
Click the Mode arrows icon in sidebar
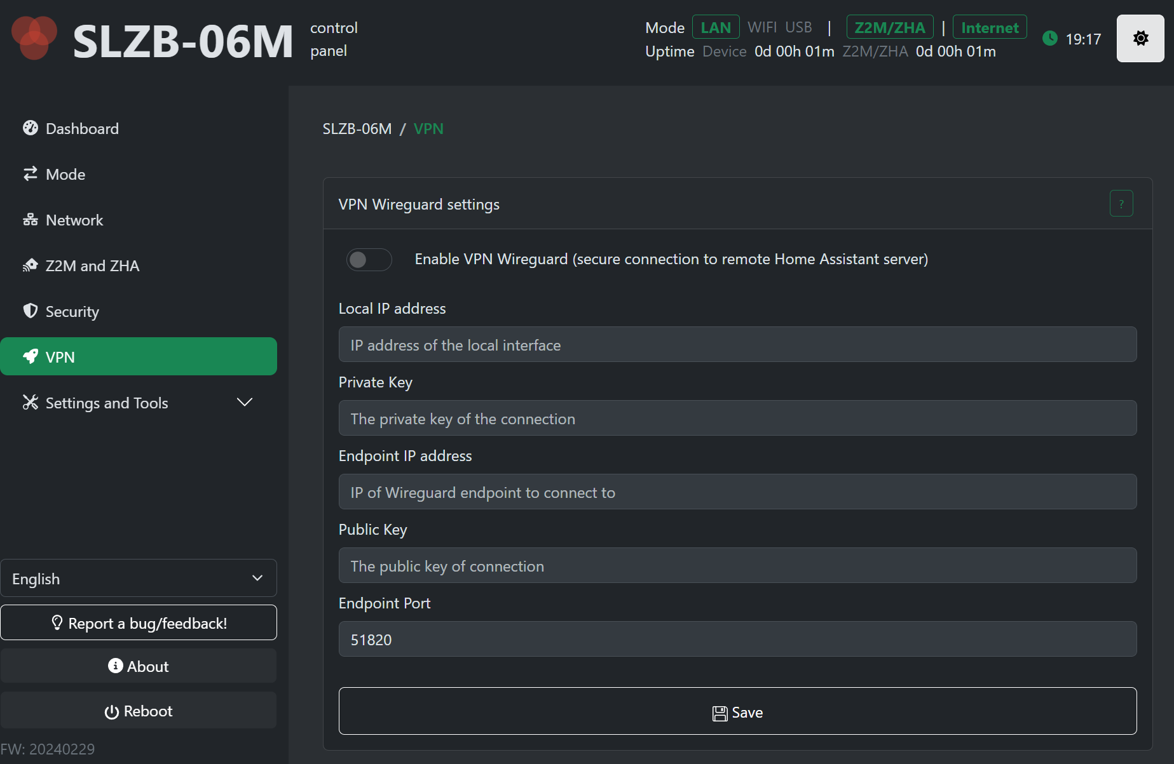[30, 174]
